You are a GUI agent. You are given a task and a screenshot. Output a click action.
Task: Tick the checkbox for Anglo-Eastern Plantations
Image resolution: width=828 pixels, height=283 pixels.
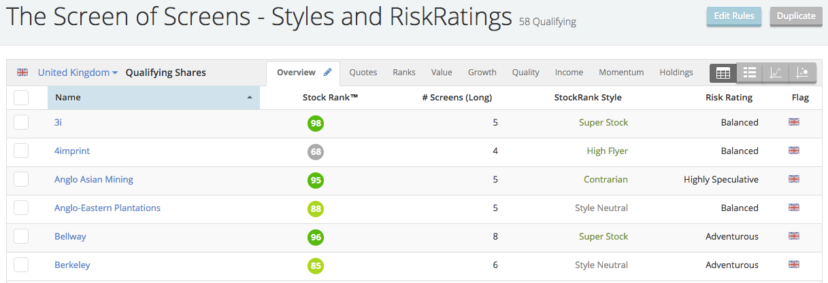(x=21, y=208)
